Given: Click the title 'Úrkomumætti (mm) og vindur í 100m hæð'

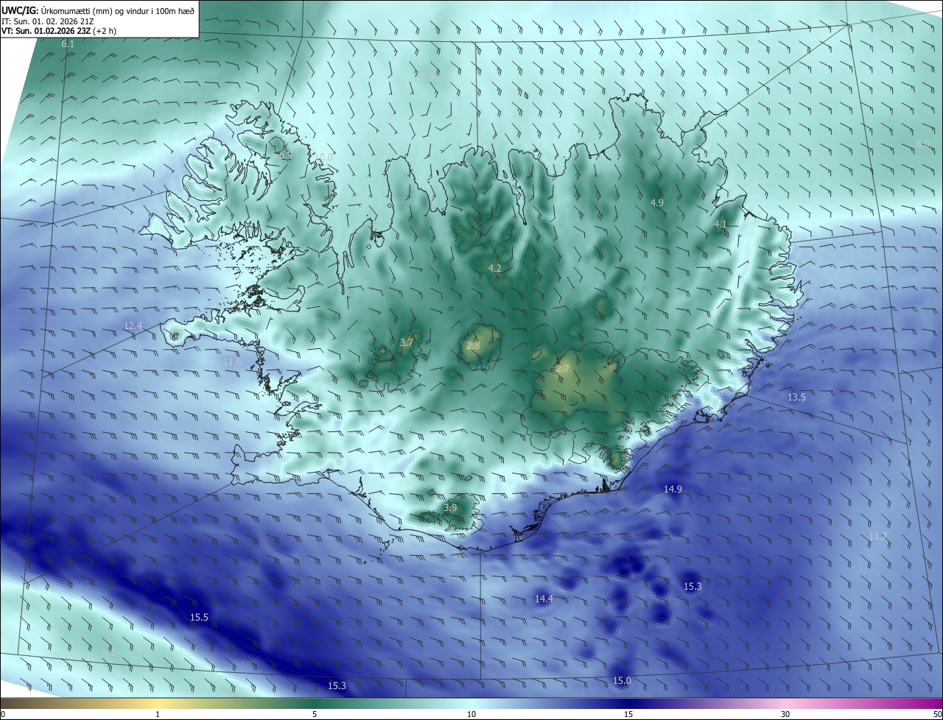Looking at the screenshot, I should [118, 10].
